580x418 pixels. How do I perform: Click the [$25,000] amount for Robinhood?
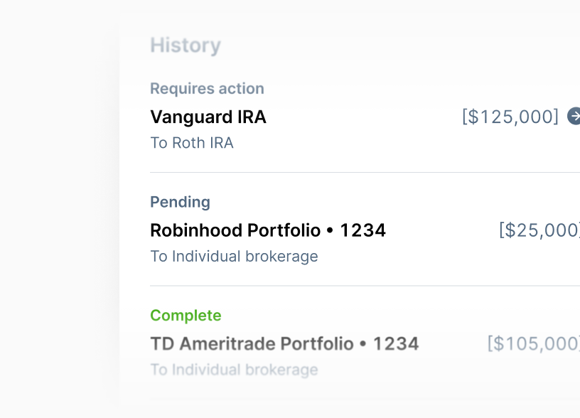(539, 230)
